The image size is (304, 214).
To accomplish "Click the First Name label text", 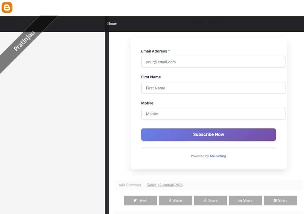I will point(151,77).
